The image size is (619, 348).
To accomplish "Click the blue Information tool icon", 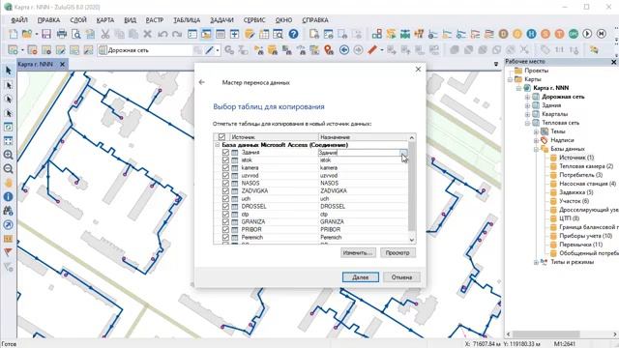I will 8,197.
